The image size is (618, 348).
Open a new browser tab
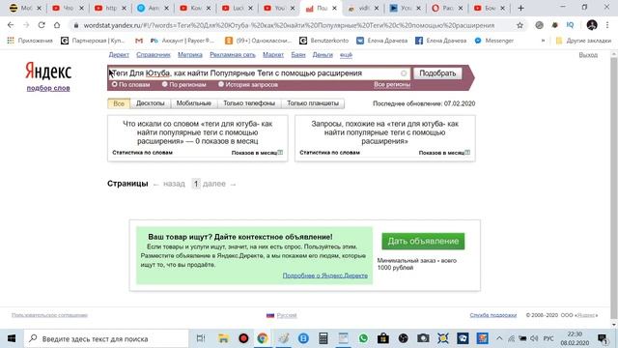pyautogui.click(x=520, y=8)
